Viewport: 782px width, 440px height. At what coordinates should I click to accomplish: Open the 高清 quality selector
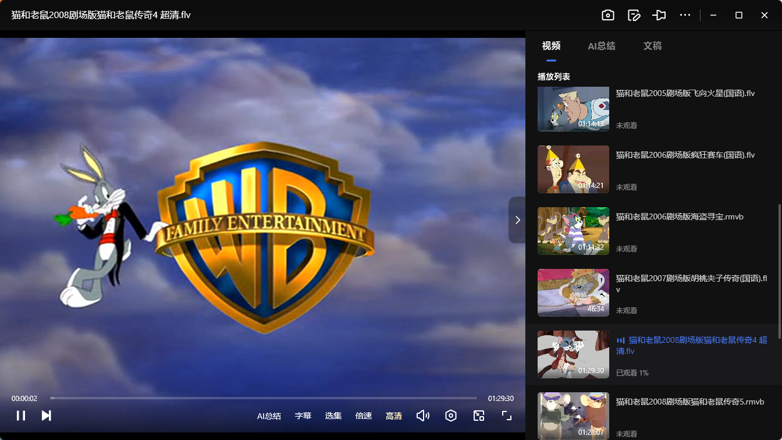coord(394,416)
